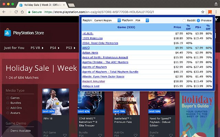Screen dimensions: 220x137
Task: Open the Ancient Amuletor link
Action: pos(93,81)
